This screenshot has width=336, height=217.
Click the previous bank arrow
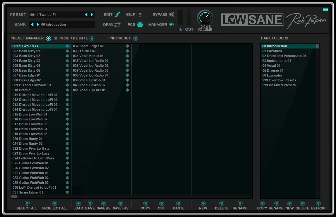(32, 25)
